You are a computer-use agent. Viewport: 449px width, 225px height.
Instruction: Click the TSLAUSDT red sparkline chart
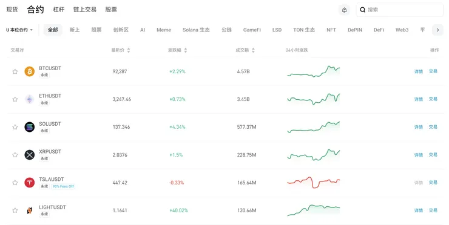[x=314, y=183]
